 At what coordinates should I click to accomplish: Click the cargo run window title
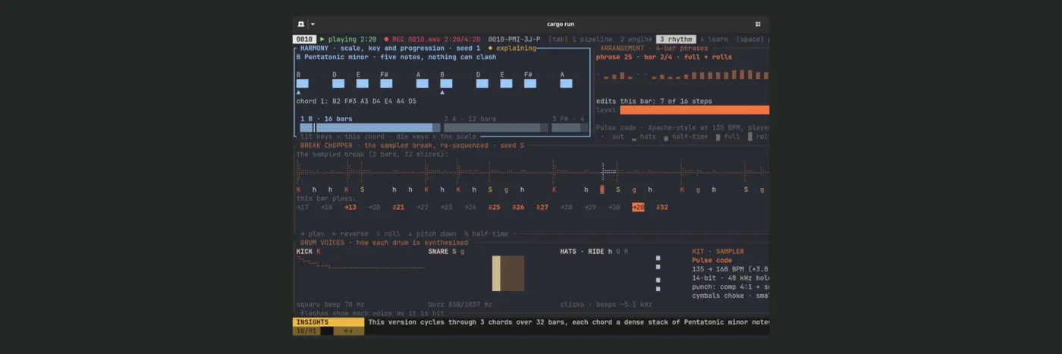(561, 24)
